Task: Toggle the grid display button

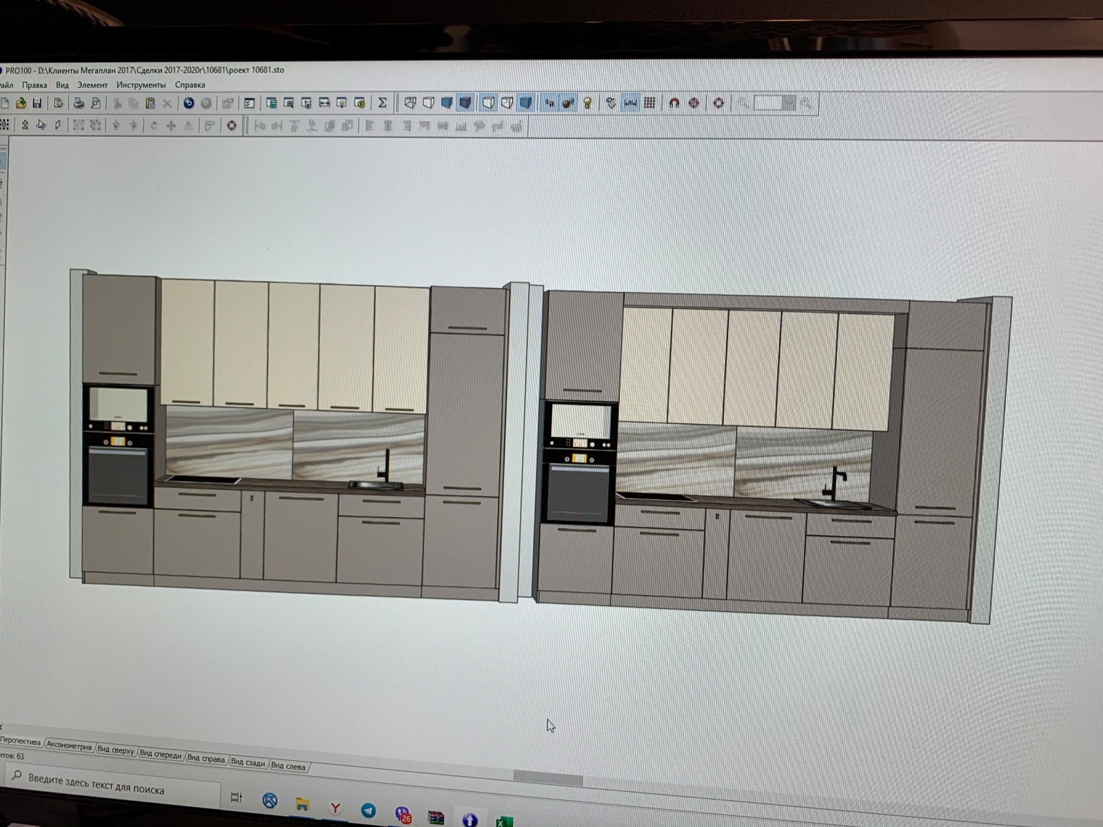Action: (649, 103)
